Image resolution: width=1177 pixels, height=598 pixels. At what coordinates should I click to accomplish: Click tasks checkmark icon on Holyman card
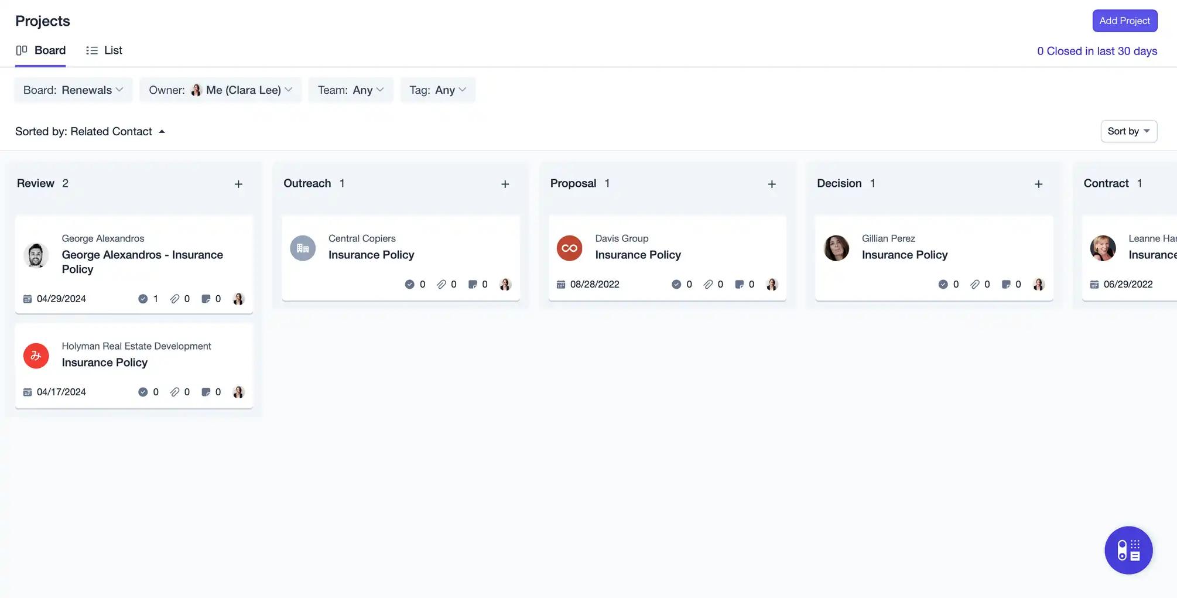143,392
